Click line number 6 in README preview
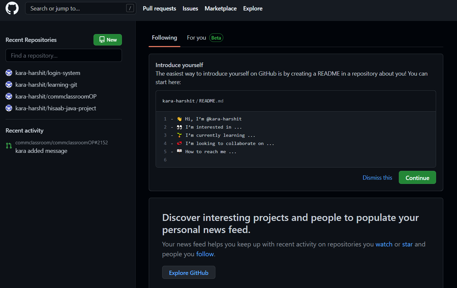 coord(165,160)
